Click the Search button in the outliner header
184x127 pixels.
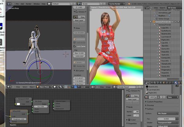[162, 8]
